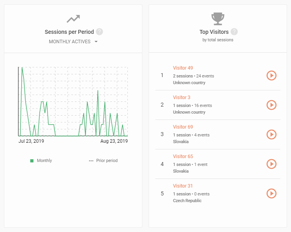Image resolution: width=291 pixels, height=232 pixels.
Task: Click '1 session • 16 events' text
Action: click(x=192, y=105)
